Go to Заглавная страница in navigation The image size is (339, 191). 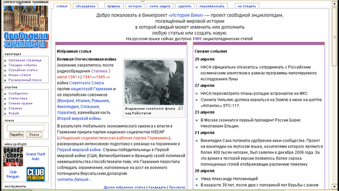25,60
